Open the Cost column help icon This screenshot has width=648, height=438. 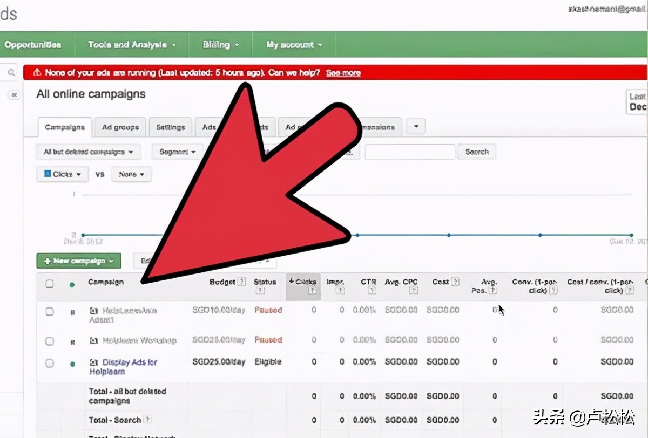(x=455, y=282)
